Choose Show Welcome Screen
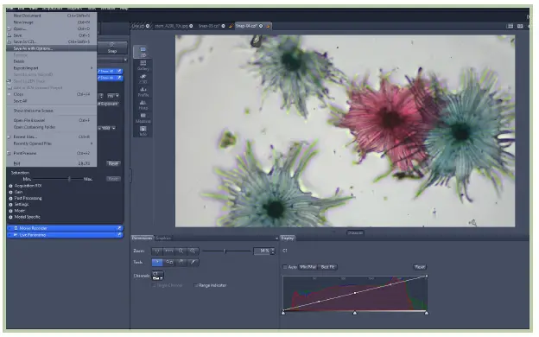This screenshot has width=539, height=337. (52, 111)
